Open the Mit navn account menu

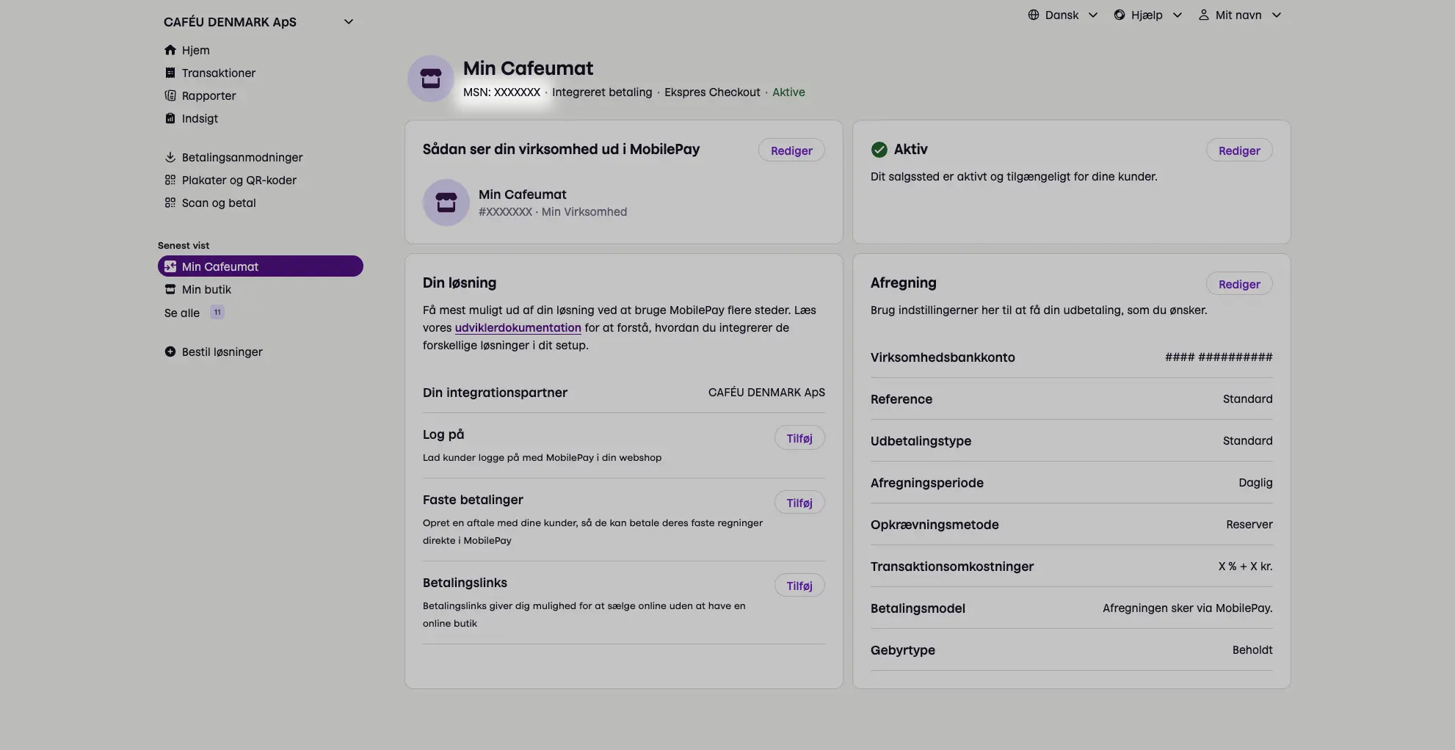point(1240,15)
